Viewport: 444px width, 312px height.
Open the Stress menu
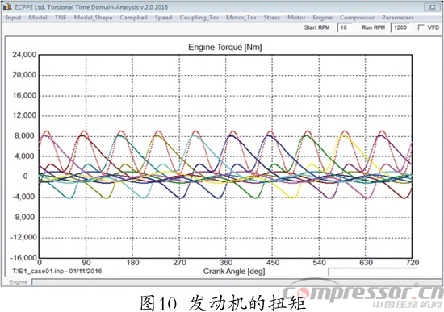tap(271, 18)
